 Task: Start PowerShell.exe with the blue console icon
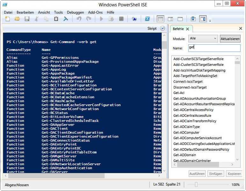click(x=147, y=19)
